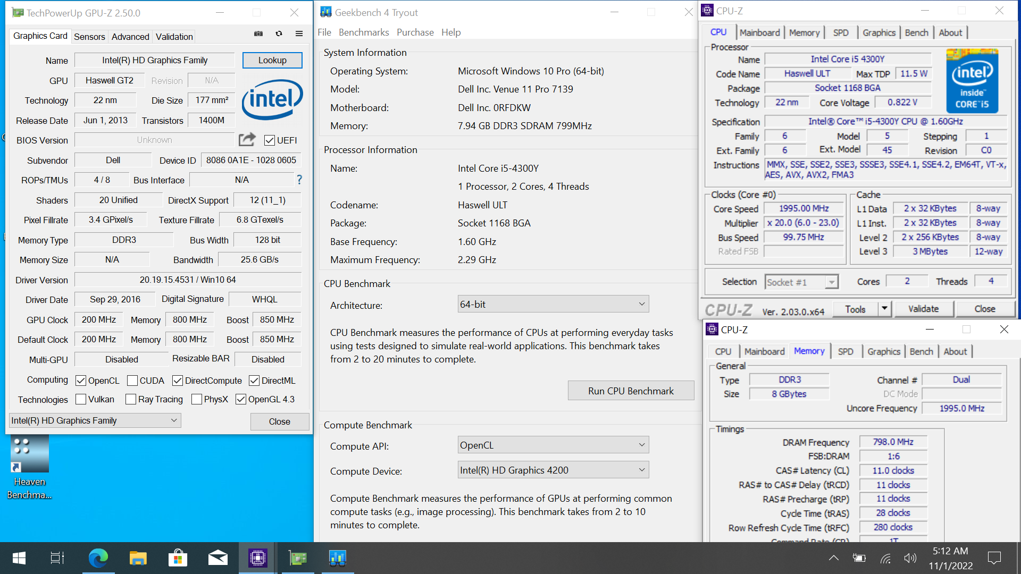Click the GPU-Z title bar icon
This screenshot has height=574, width=1021.
tap(18, 13)
